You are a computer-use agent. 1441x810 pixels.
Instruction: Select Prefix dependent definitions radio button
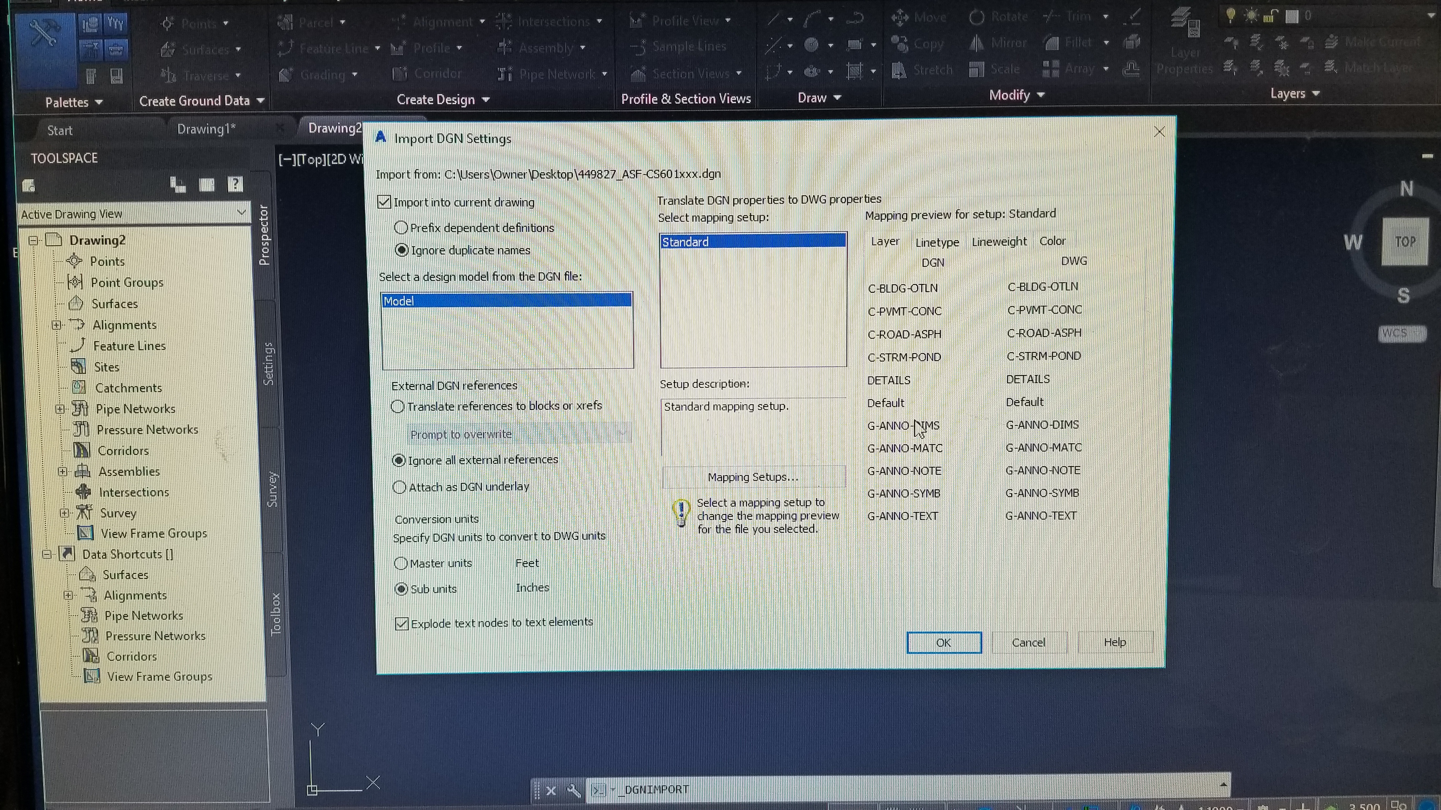point(401,227)
